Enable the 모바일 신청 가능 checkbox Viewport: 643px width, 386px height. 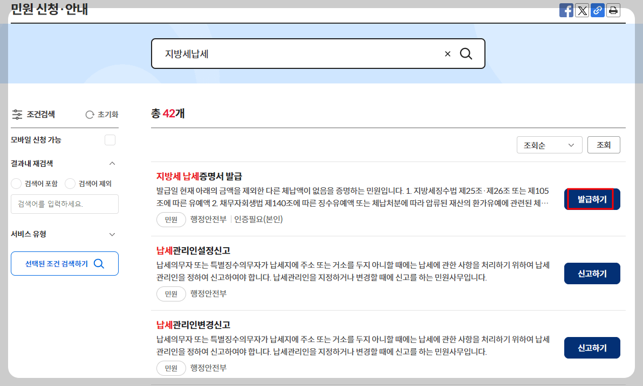[110, 139]
